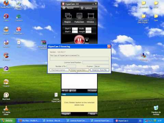Switch to first Licencia HyperCam taskbar item

[x=77, y=121]
